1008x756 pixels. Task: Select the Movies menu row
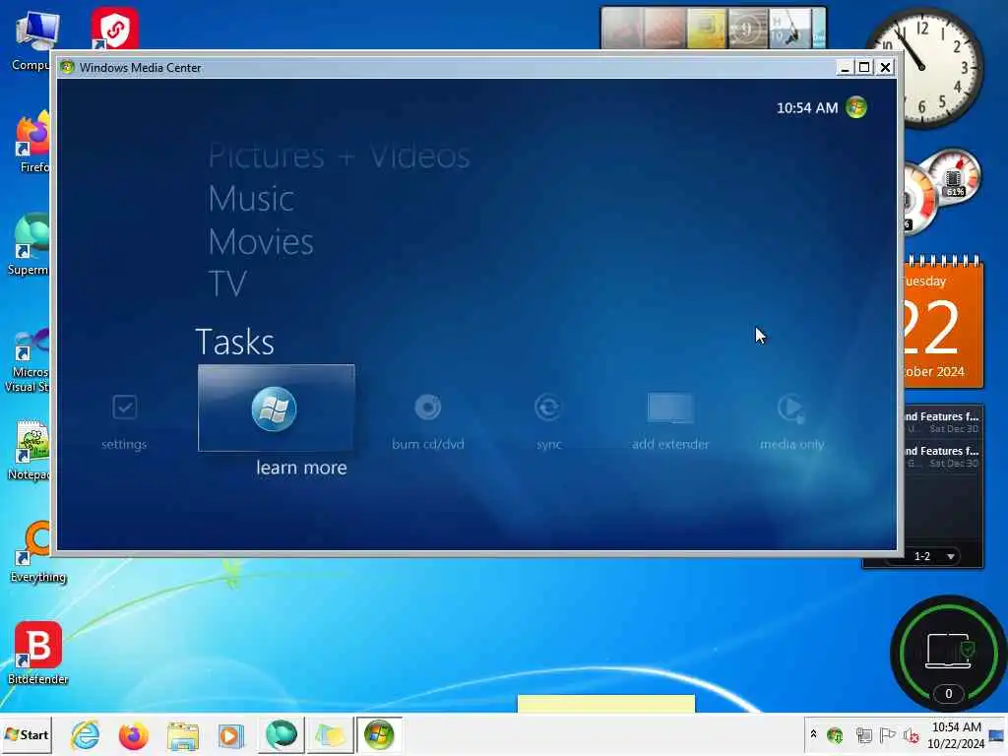tap(260, 242)
